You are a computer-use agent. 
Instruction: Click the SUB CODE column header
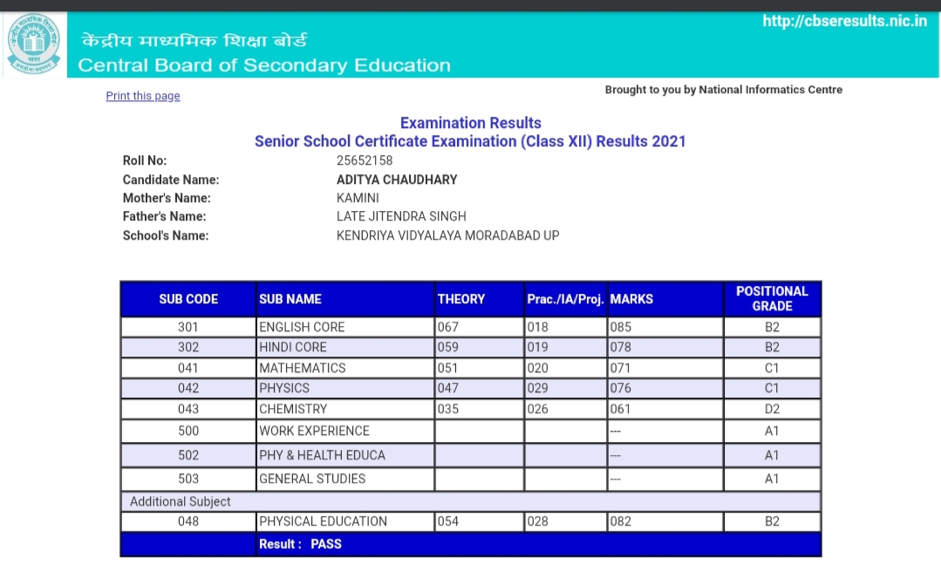(x=188, y=299)
